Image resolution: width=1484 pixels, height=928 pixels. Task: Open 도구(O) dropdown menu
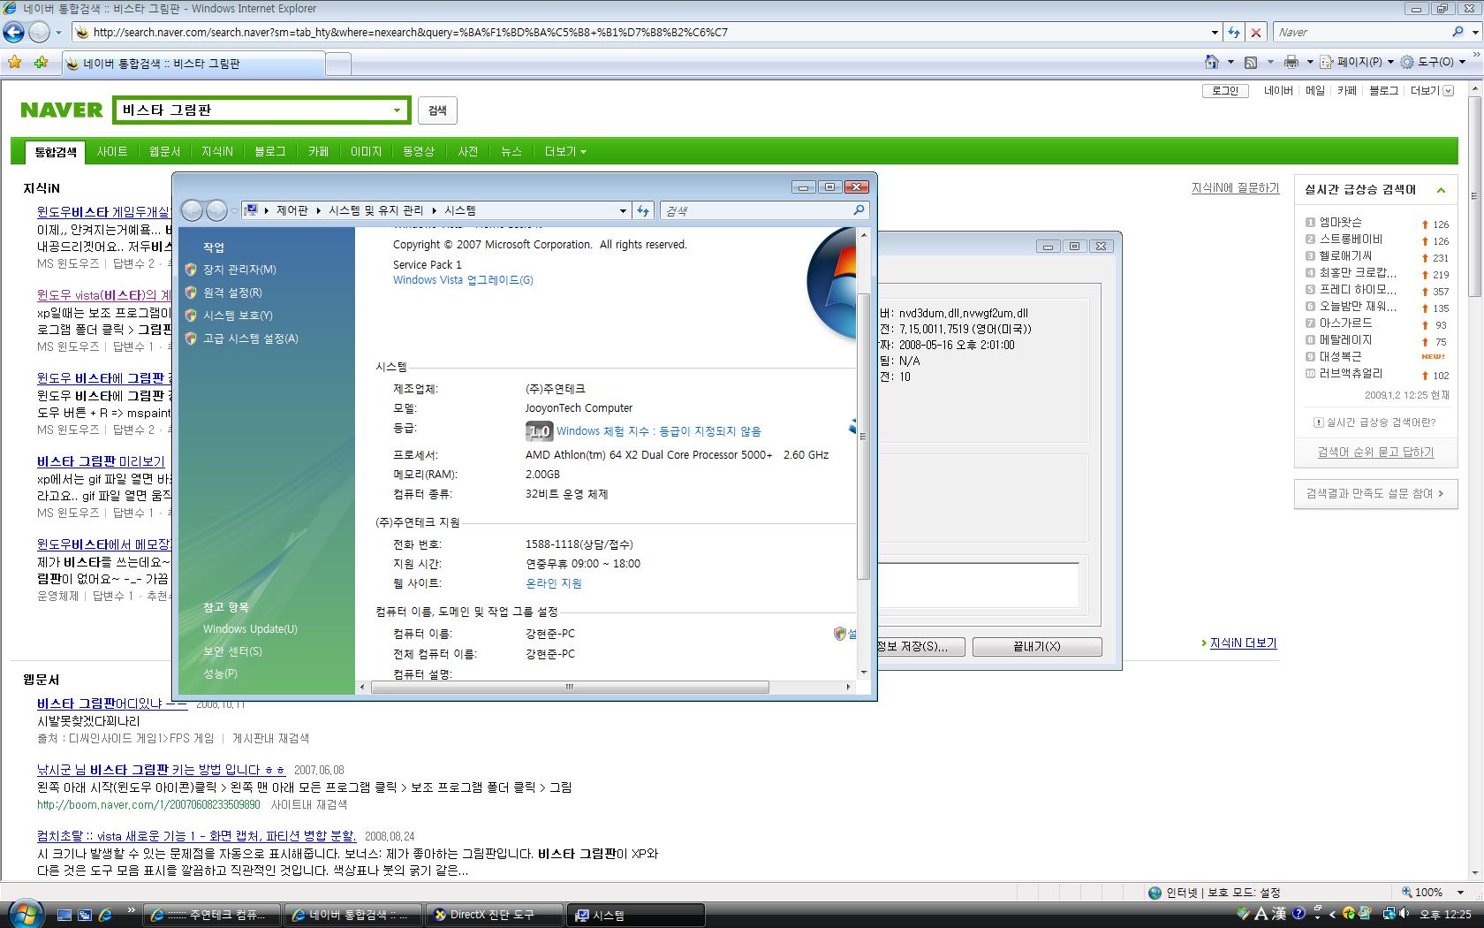coord(1434,62)
